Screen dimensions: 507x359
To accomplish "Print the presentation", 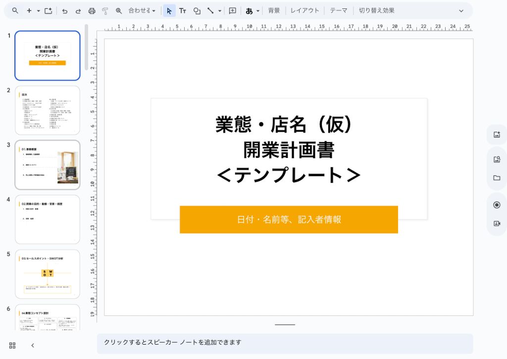I will 92,10.
